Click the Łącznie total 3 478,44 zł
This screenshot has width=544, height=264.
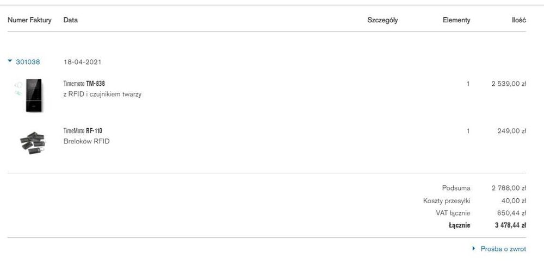[510, 225]
